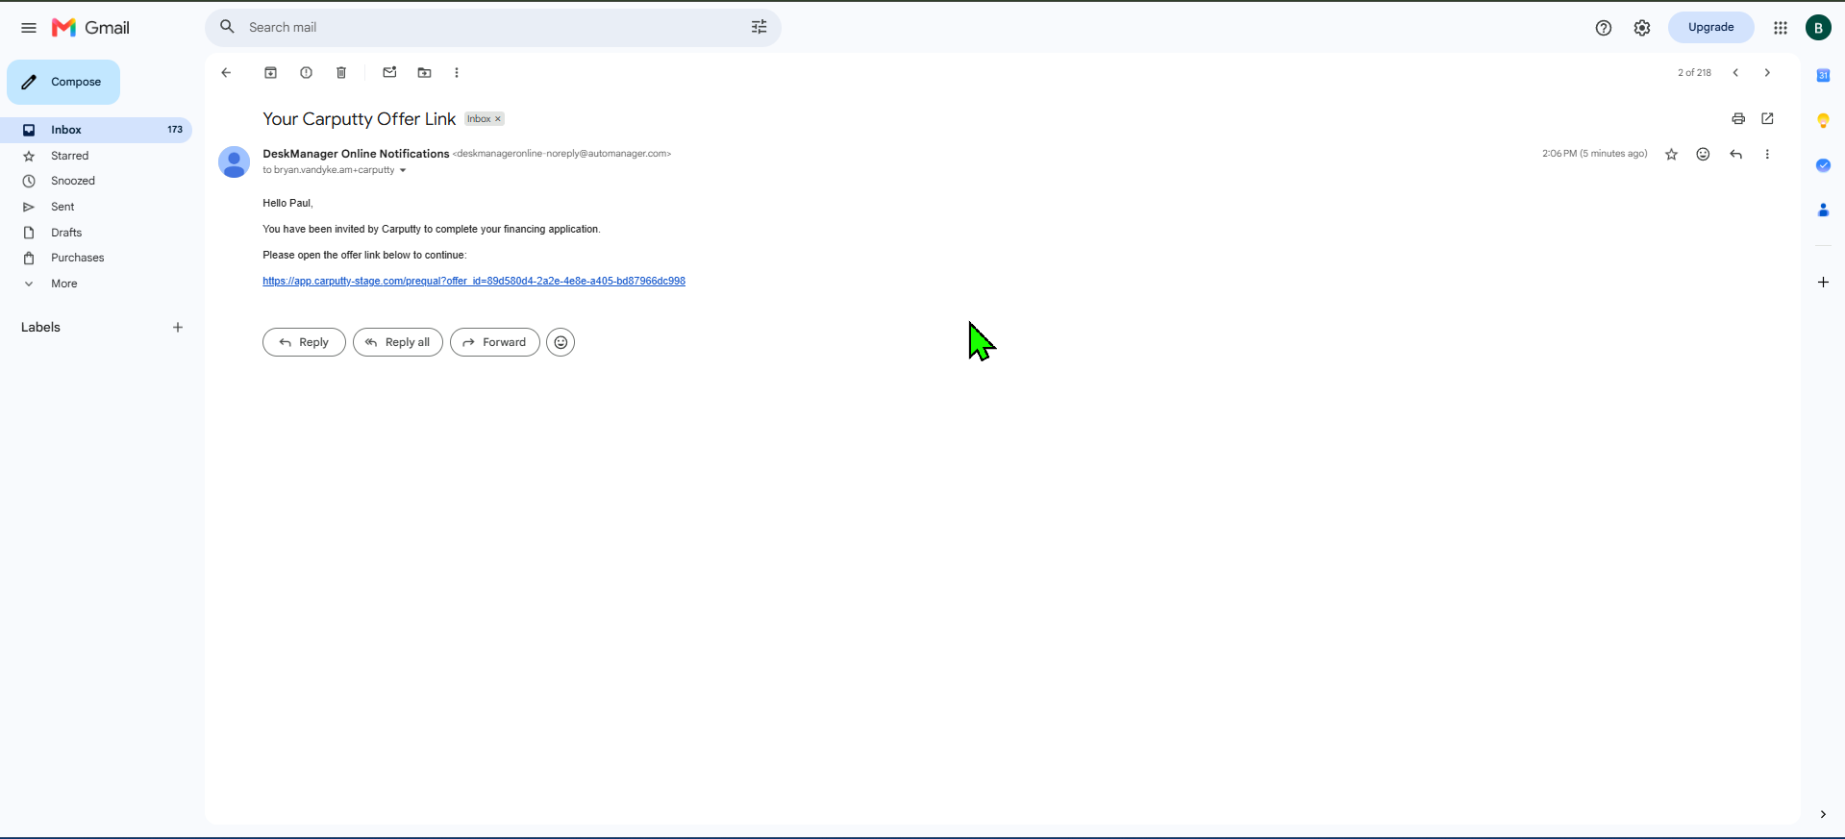The width and height of the screenshot is (1845, 839).
Task: Click the Labels section heading
Action: [40, 328]
